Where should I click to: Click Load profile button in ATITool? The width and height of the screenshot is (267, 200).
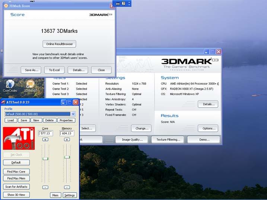tap(10, 120)
